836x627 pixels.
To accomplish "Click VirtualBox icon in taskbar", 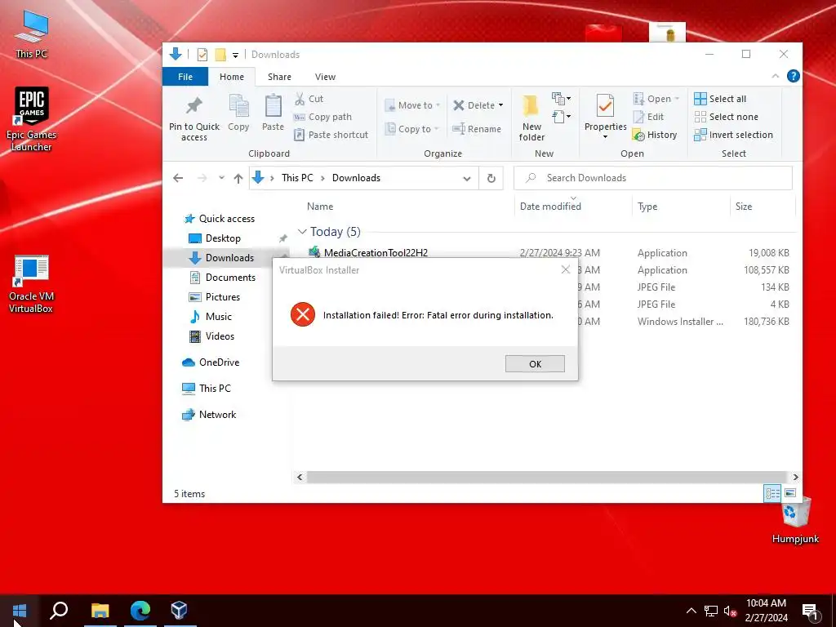I will click(x=179, y=611).
